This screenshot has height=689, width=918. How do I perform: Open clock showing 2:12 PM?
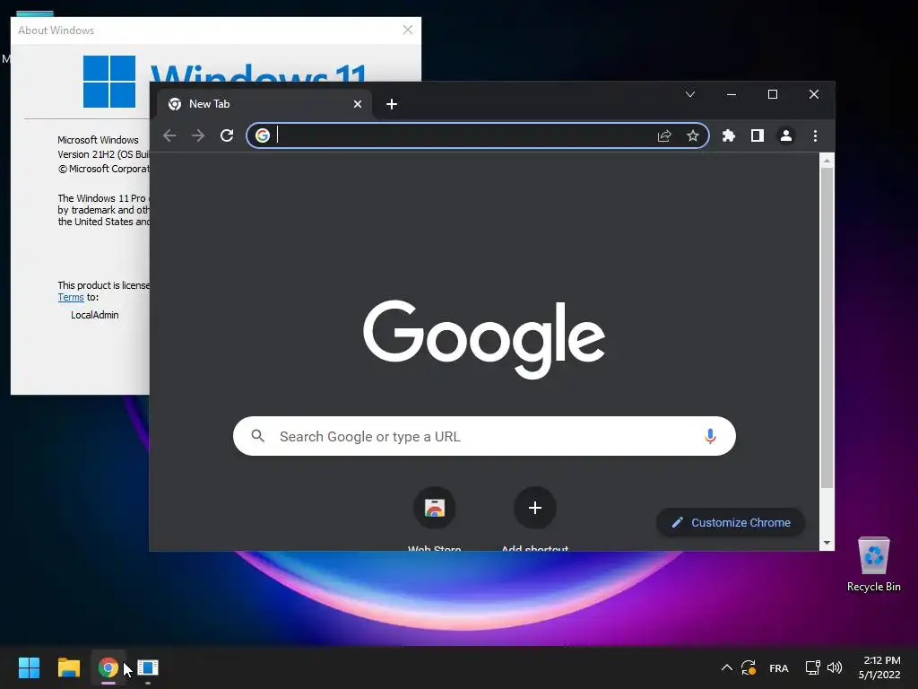[879, 667]
